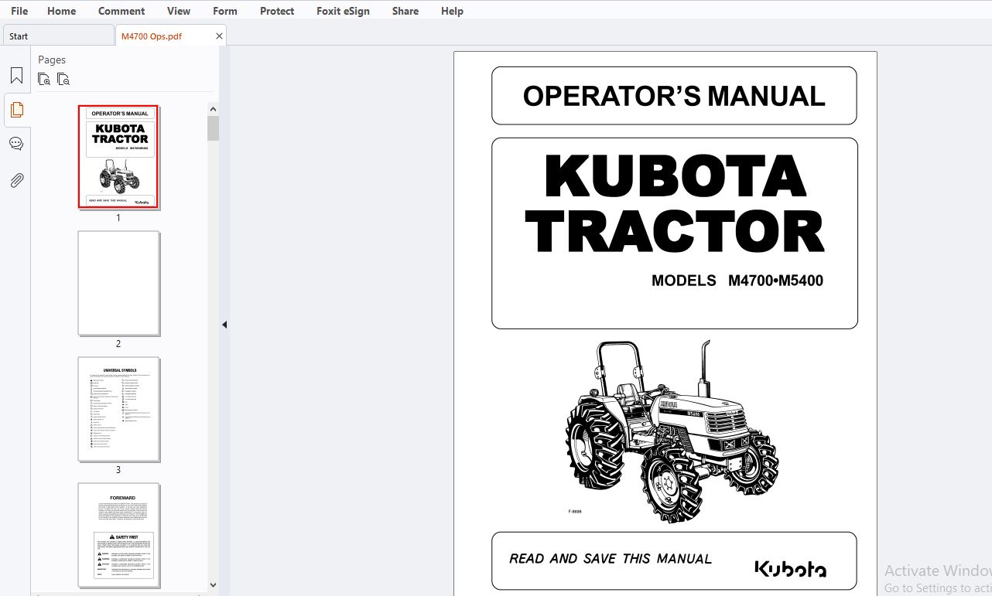Click 'READ AND SAVE THIS MANUAL' text
Image resolution: width=992 pixels, height=596 pixels.
tap(611, 559)
